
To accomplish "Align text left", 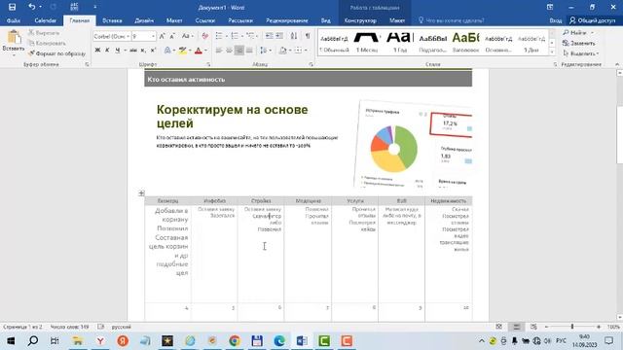I will pos(219,51).
